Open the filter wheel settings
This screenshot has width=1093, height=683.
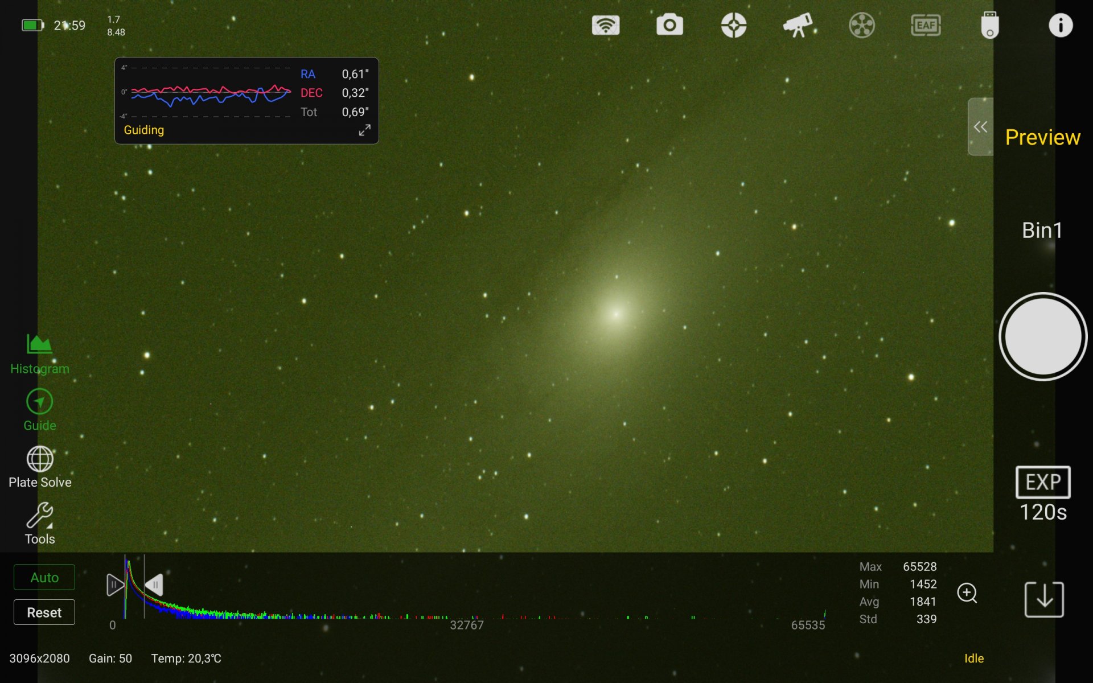point(862,26)
